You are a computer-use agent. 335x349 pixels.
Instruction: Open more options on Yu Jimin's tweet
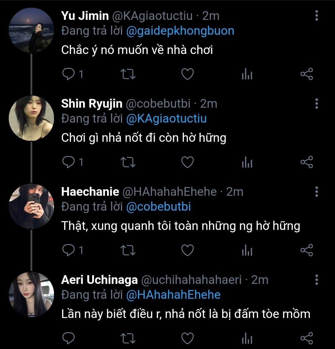(x=316, y=16)
